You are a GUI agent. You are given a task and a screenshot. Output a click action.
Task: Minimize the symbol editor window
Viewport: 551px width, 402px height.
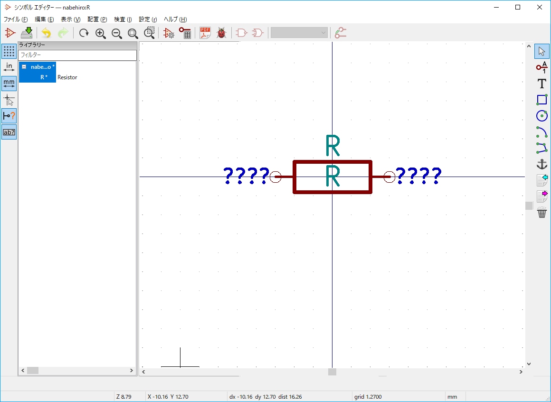[x=496, y=7]
